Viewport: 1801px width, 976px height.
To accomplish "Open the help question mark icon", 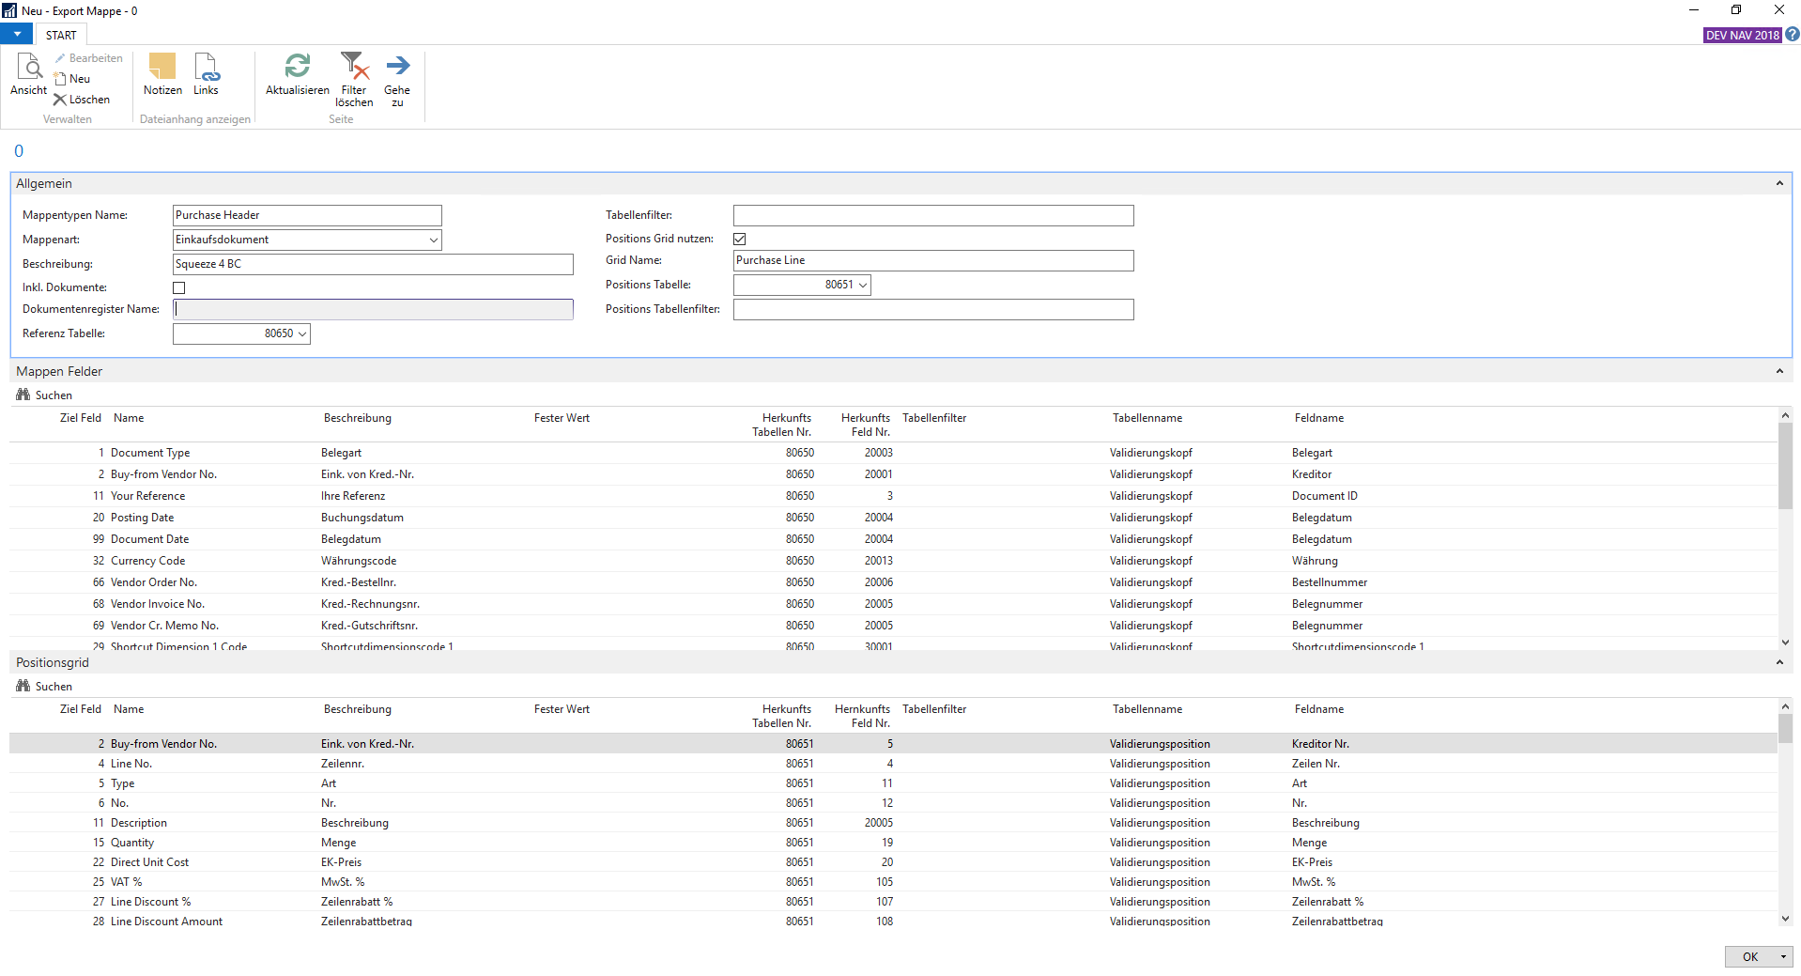I will [1792, 35].
